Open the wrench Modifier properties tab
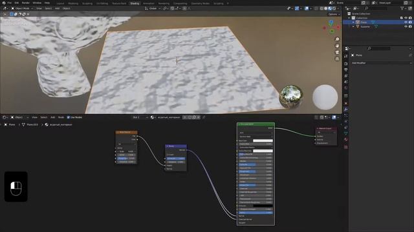Screen dimensions: 414x232 tap(346, 110)
